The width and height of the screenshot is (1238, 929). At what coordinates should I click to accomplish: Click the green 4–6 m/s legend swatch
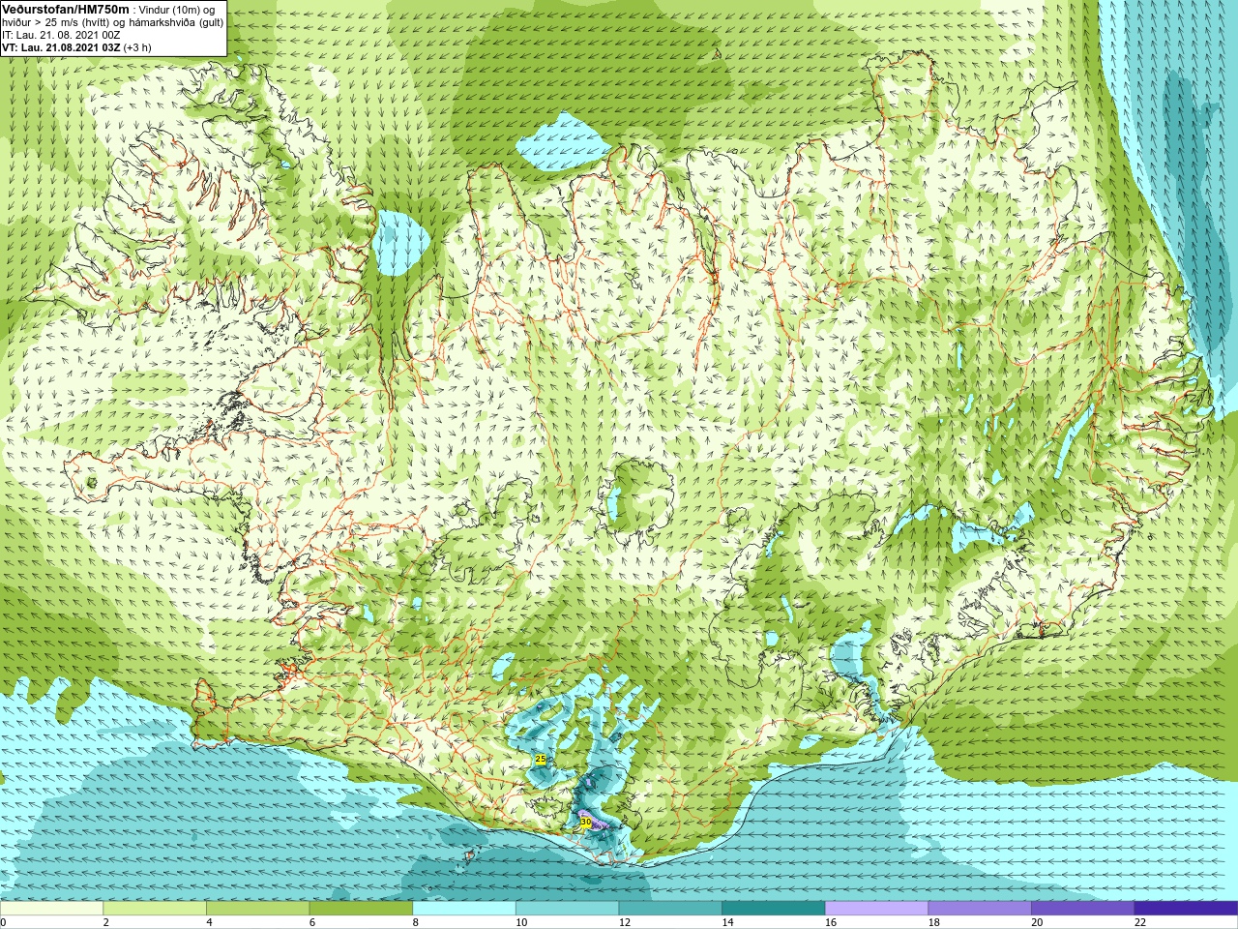pos(257,908)
